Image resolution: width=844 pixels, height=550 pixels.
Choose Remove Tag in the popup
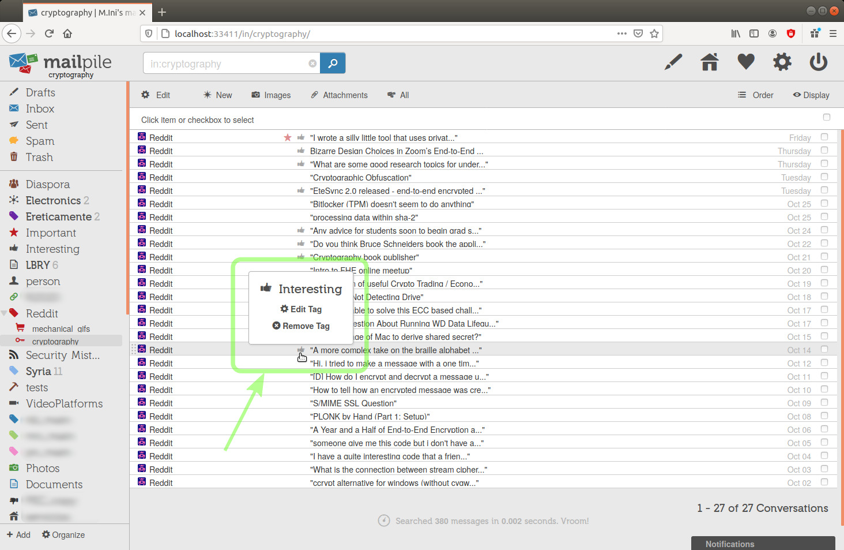(x=301, y=326)
